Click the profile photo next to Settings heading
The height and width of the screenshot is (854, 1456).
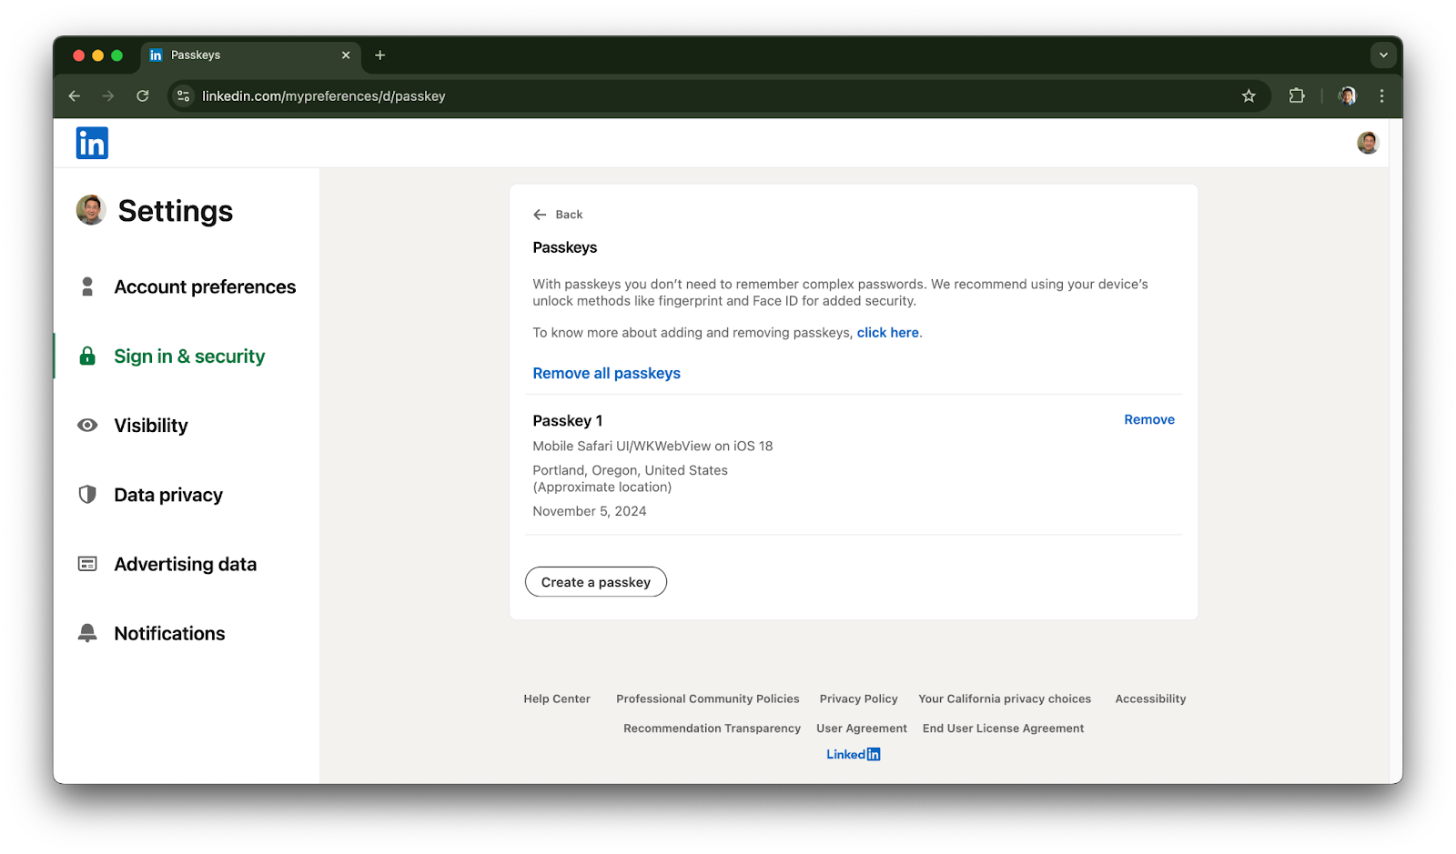tap(91, 210)
